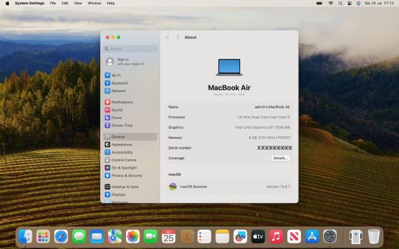This screenshot has height=249, width=399.
Task: Open Focus settings
Action: (113, 118)
